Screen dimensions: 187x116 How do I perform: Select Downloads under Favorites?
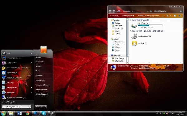pos(117,26)
